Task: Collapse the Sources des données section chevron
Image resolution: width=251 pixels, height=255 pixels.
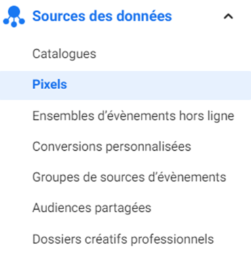Action: (x=228, y=16)
